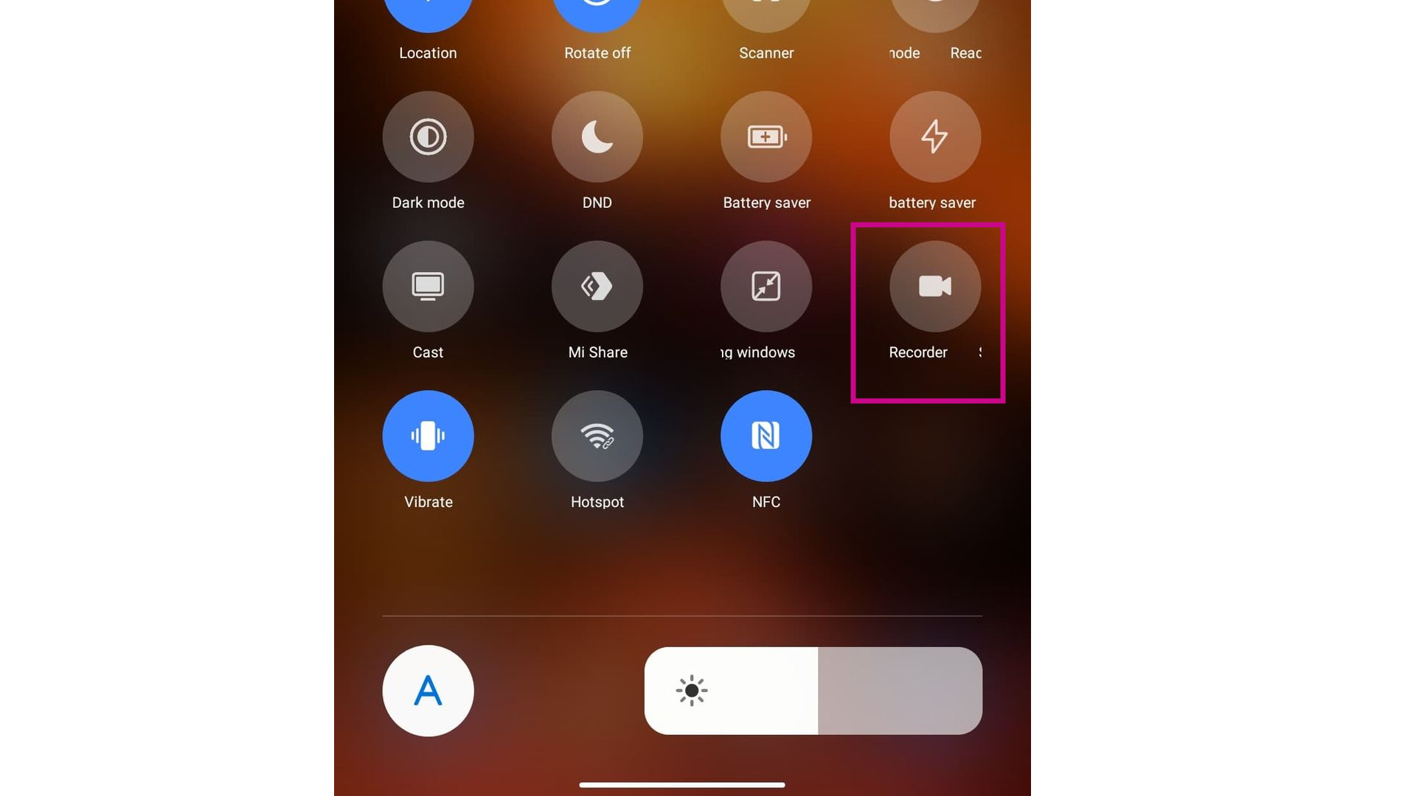Toggle NFC on
Image resolution: width=1416 pixels, height=796 pixels.
pos(766,436)
